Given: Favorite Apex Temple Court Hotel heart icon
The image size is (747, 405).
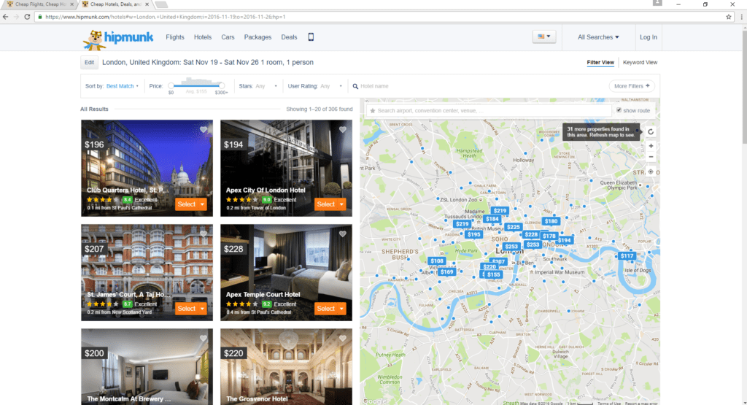Looking at the screenshot, I should (x=343, y=234).
